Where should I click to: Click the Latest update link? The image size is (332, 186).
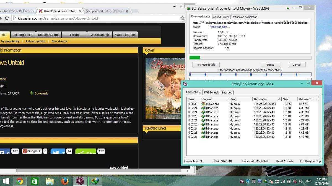click(35, 41)
